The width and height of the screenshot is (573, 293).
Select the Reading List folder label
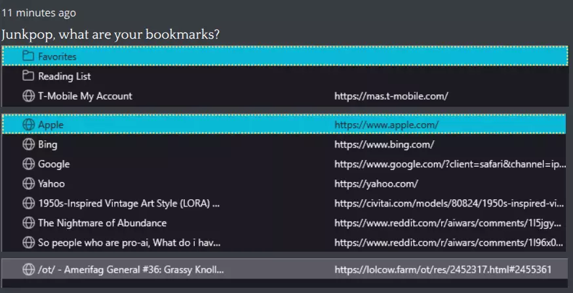tap(64, 76)
